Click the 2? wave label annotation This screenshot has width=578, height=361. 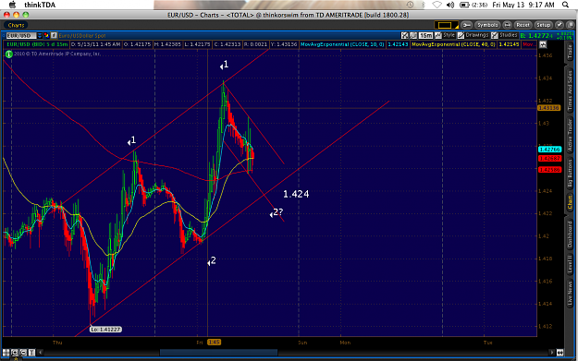[277, 212]
